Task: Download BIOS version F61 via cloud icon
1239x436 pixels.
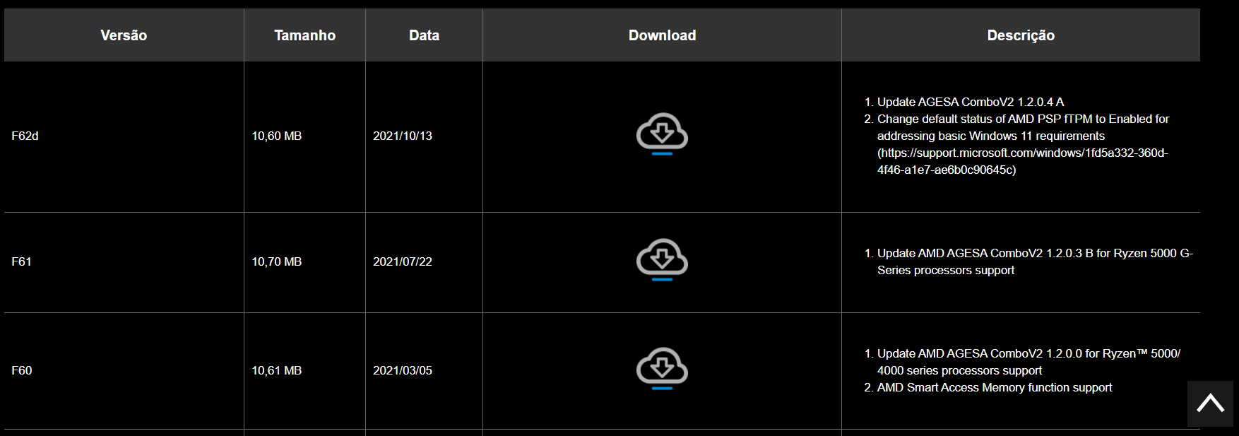Action: coord(662,259)
